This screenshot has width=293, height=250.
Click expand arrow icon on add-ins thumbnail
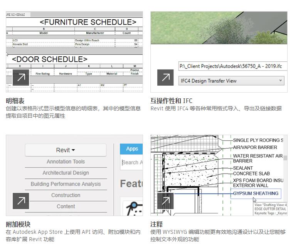point(21,201)
